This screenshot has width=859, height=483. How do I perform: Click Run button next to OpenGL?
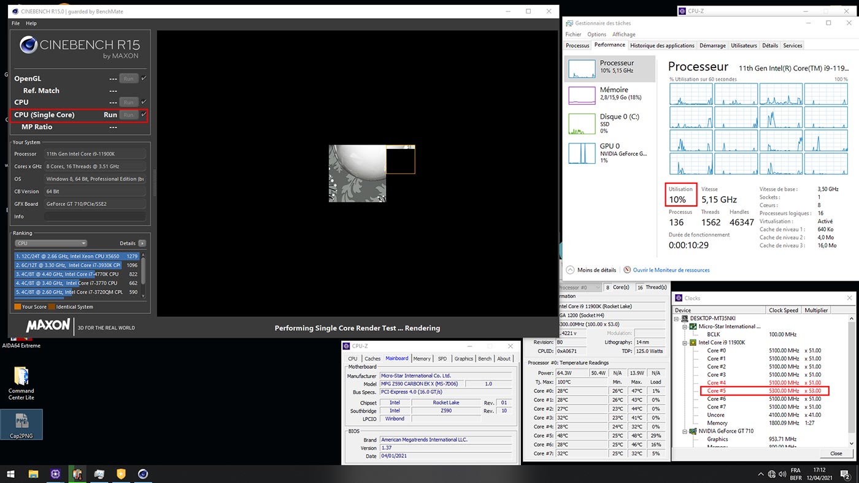[x=128, y=78]
